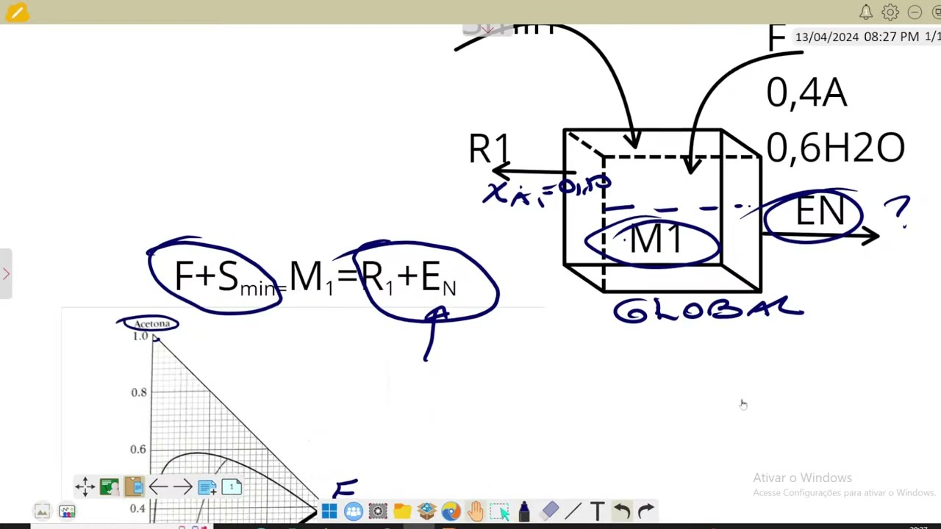The height and width of the screenshot is (529, 941).
Task: Click the blue people group icon
Action: [354, 511]
